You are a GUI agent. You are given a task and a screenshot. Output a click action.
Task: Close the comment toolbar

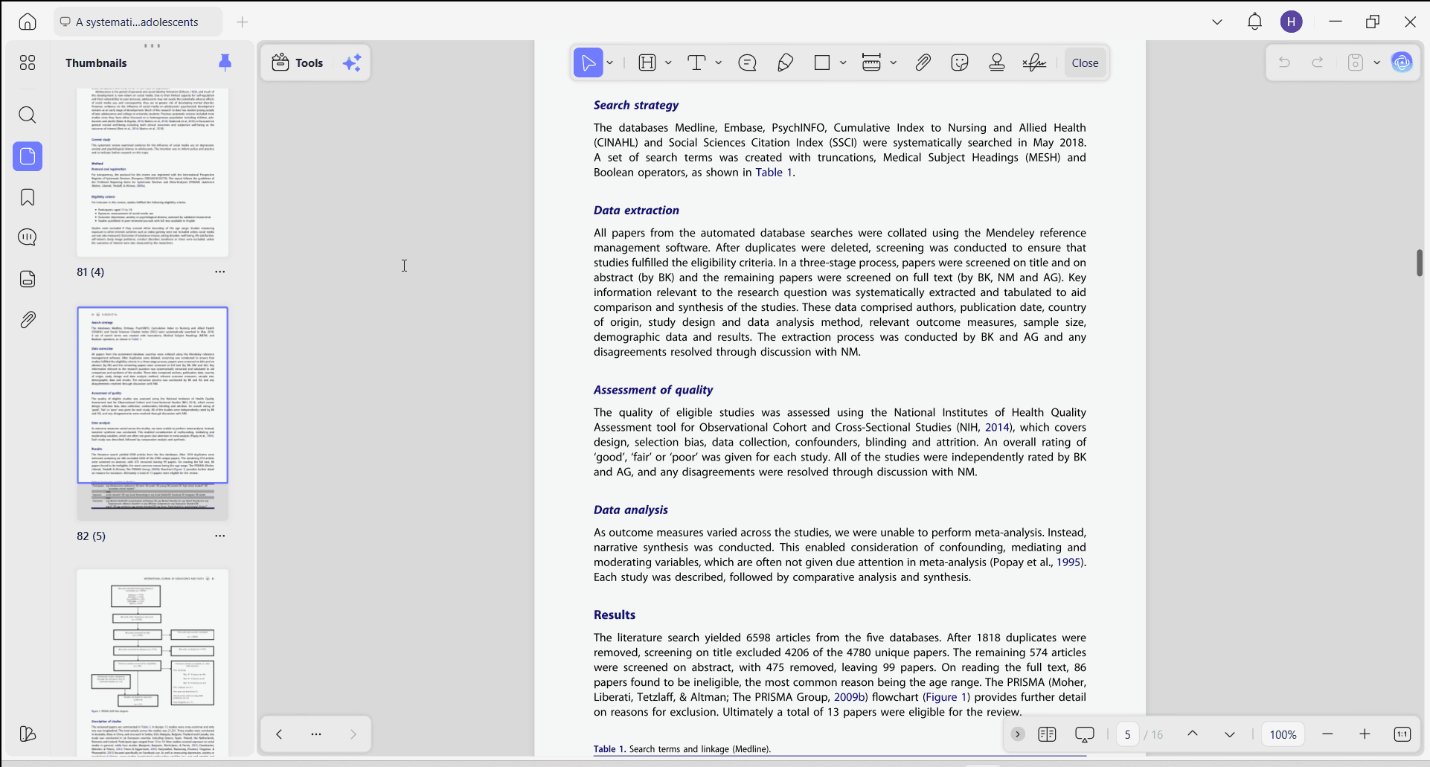tap(1085, 62)
